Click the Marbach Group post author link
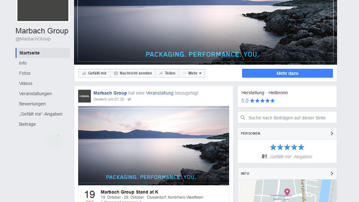The width and height of the screenshot is (359, 202). [x=110, y=93]
